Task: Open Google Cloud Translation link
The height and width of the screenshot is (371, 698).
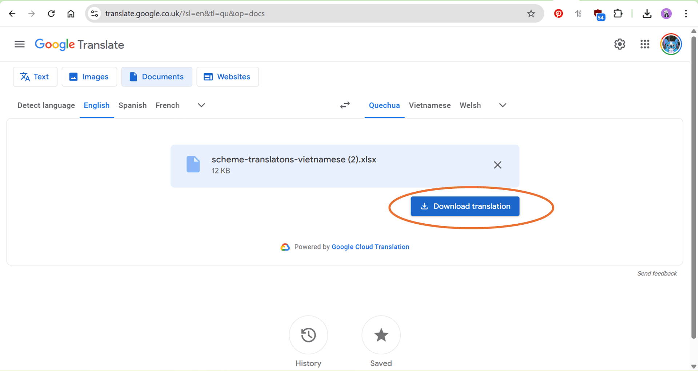Action: (370, 247)
